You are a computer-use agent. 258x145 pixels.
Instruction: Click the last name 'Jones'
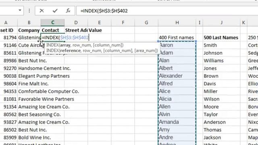tap(221, 68)
